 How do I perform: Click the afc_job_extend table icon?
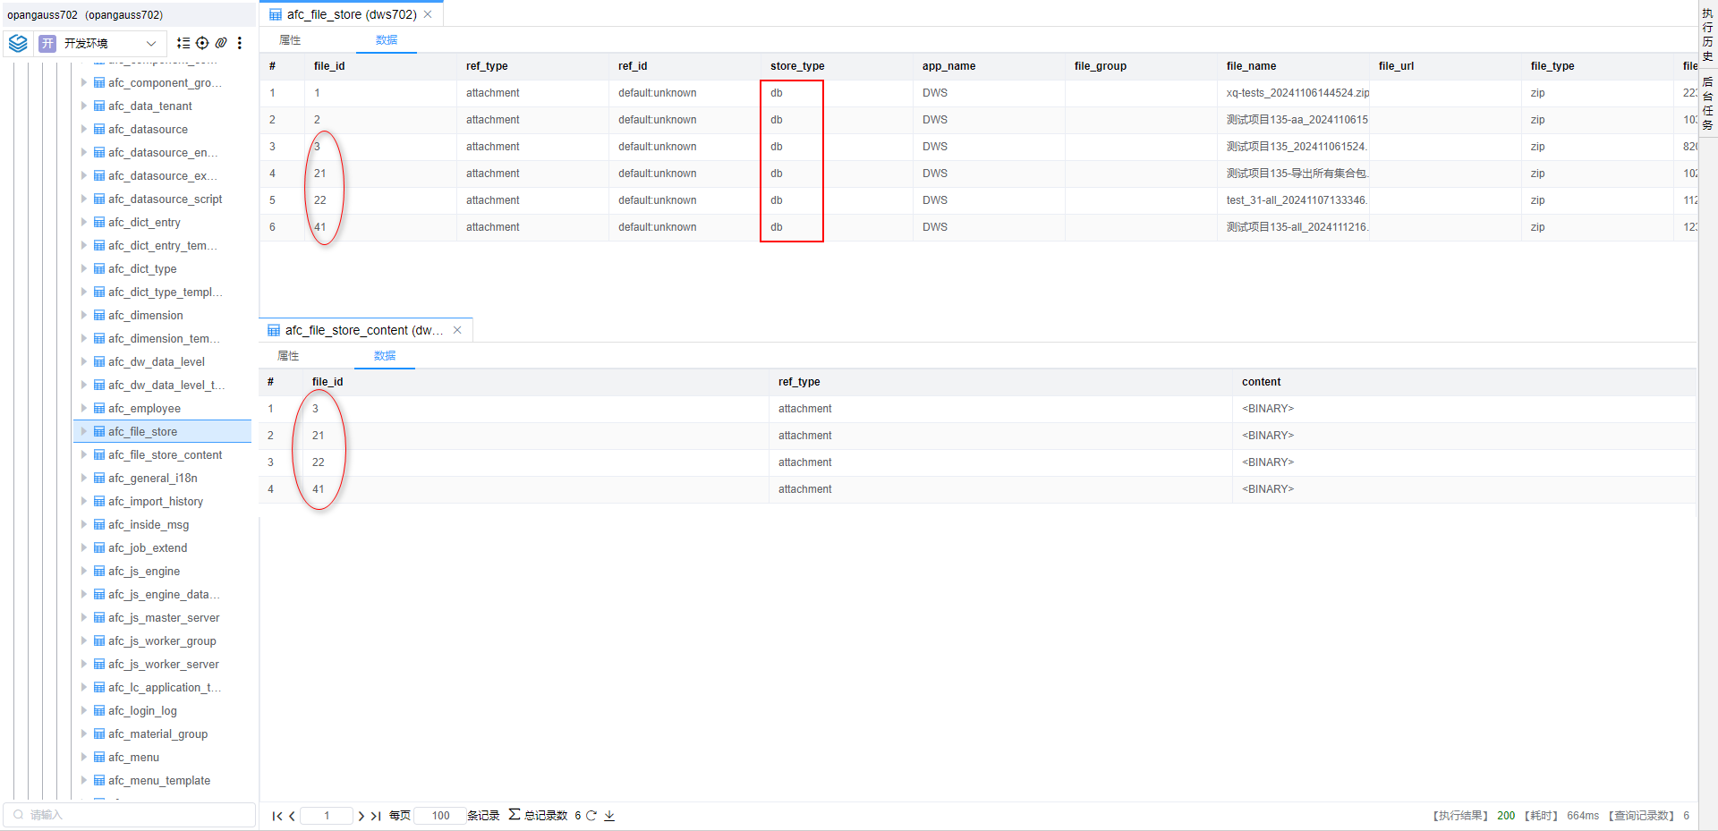pyautogui.click(x=99, y=547)
